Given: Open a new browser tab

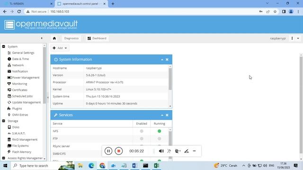Looking at the screenshot, I should click(x=113, y=4).
